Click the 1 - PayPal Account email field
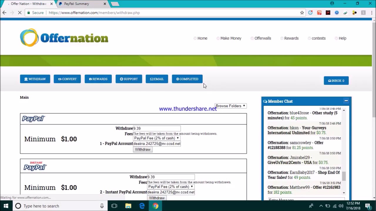The image size is (376, 211). coord(157,144)
